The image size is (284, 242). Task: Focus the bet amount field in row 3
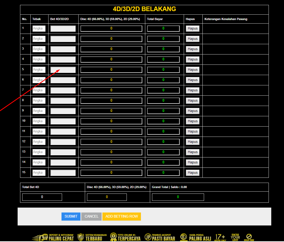click(63, 49)
